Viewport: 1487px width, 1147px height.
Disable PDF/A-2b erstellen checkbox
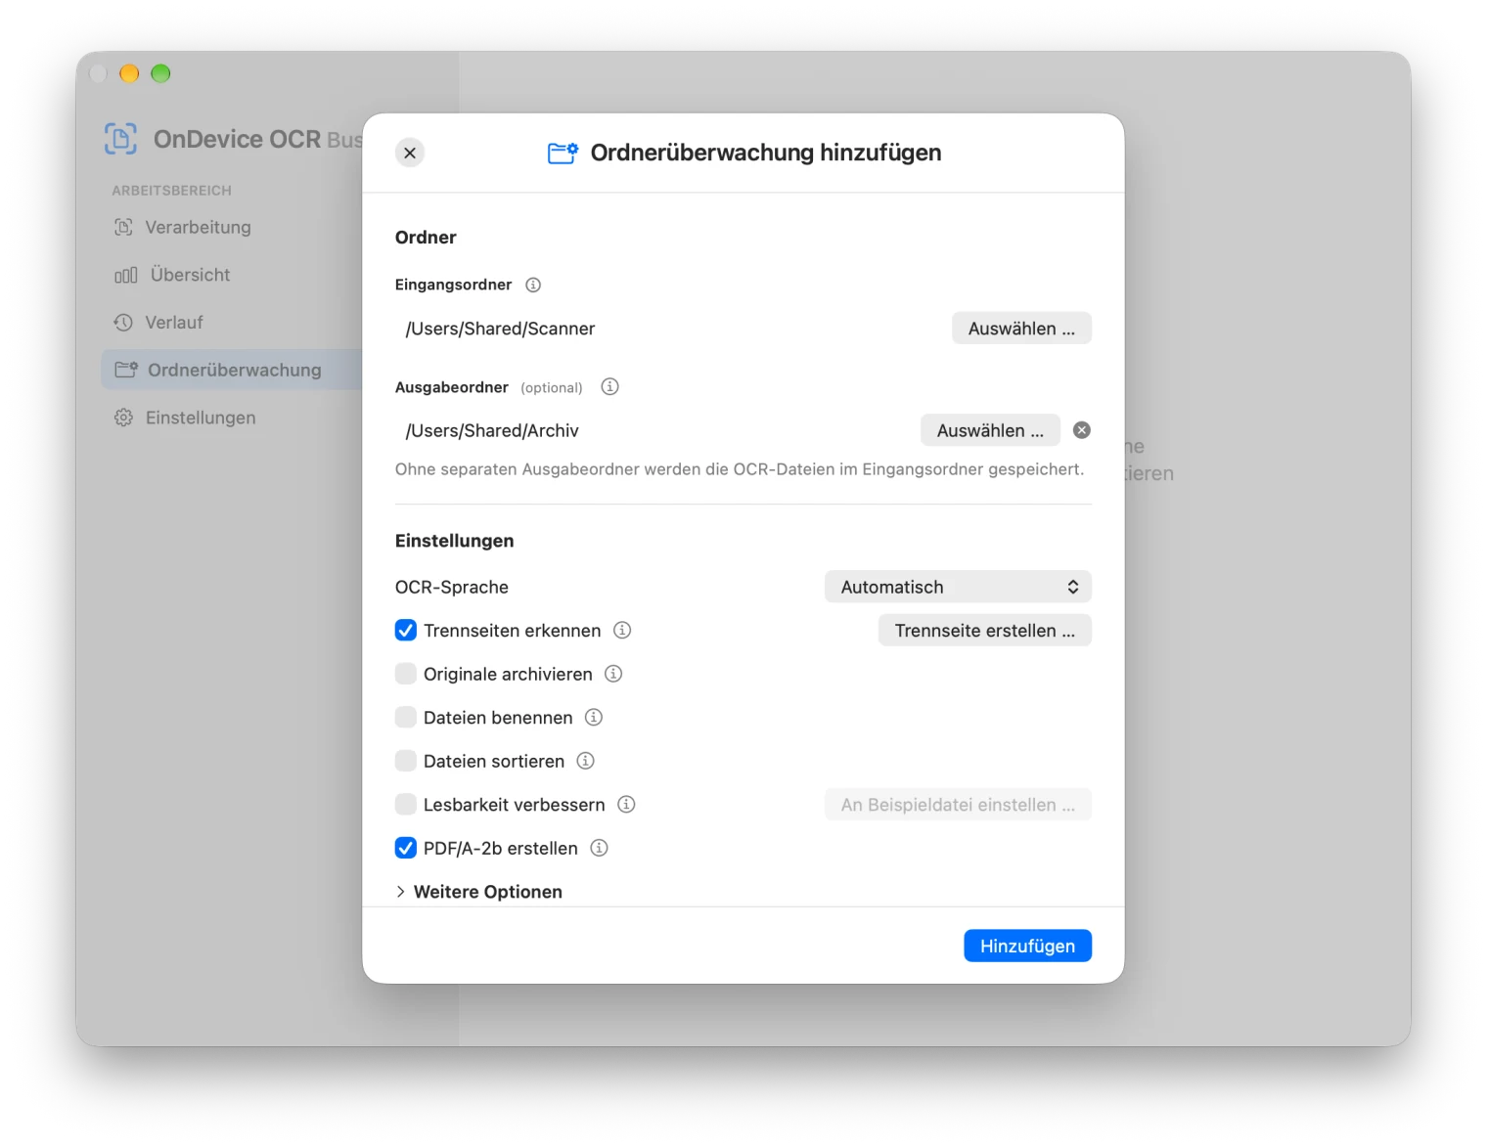point(406,848)
